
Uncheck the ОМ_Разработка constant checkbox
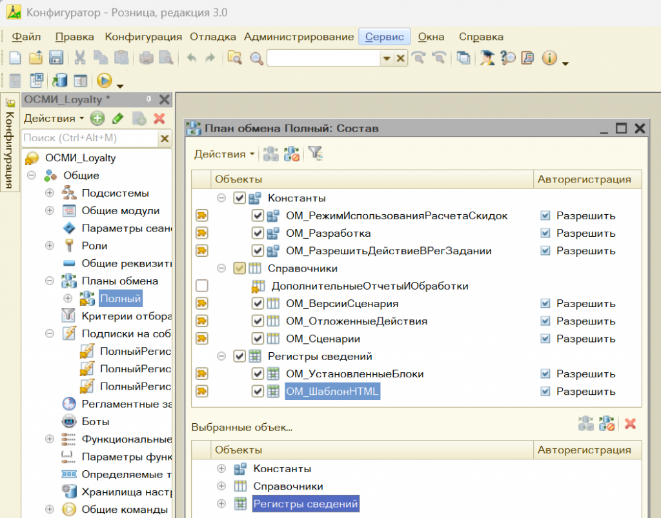click(258, 233)
